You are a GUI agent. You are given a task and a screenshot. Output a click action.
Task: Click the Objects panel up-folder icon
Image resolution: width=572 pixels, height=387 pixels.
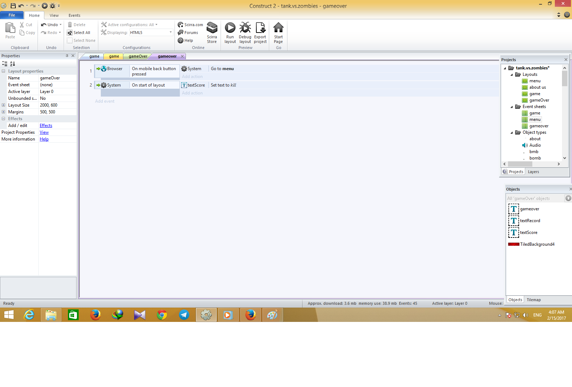(568, 198)
